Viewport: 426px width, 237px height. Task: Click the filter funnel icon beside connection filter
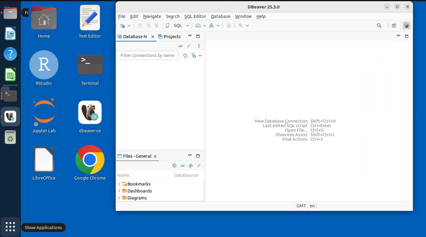[x=194, y=55]
